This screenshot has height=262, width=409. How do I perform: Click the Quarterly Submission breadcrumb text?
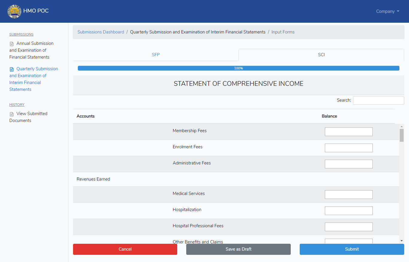tap(198, 32)
